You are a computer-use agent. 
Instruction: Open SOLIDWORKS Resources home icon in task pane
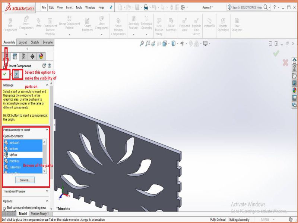pos(294,61)
